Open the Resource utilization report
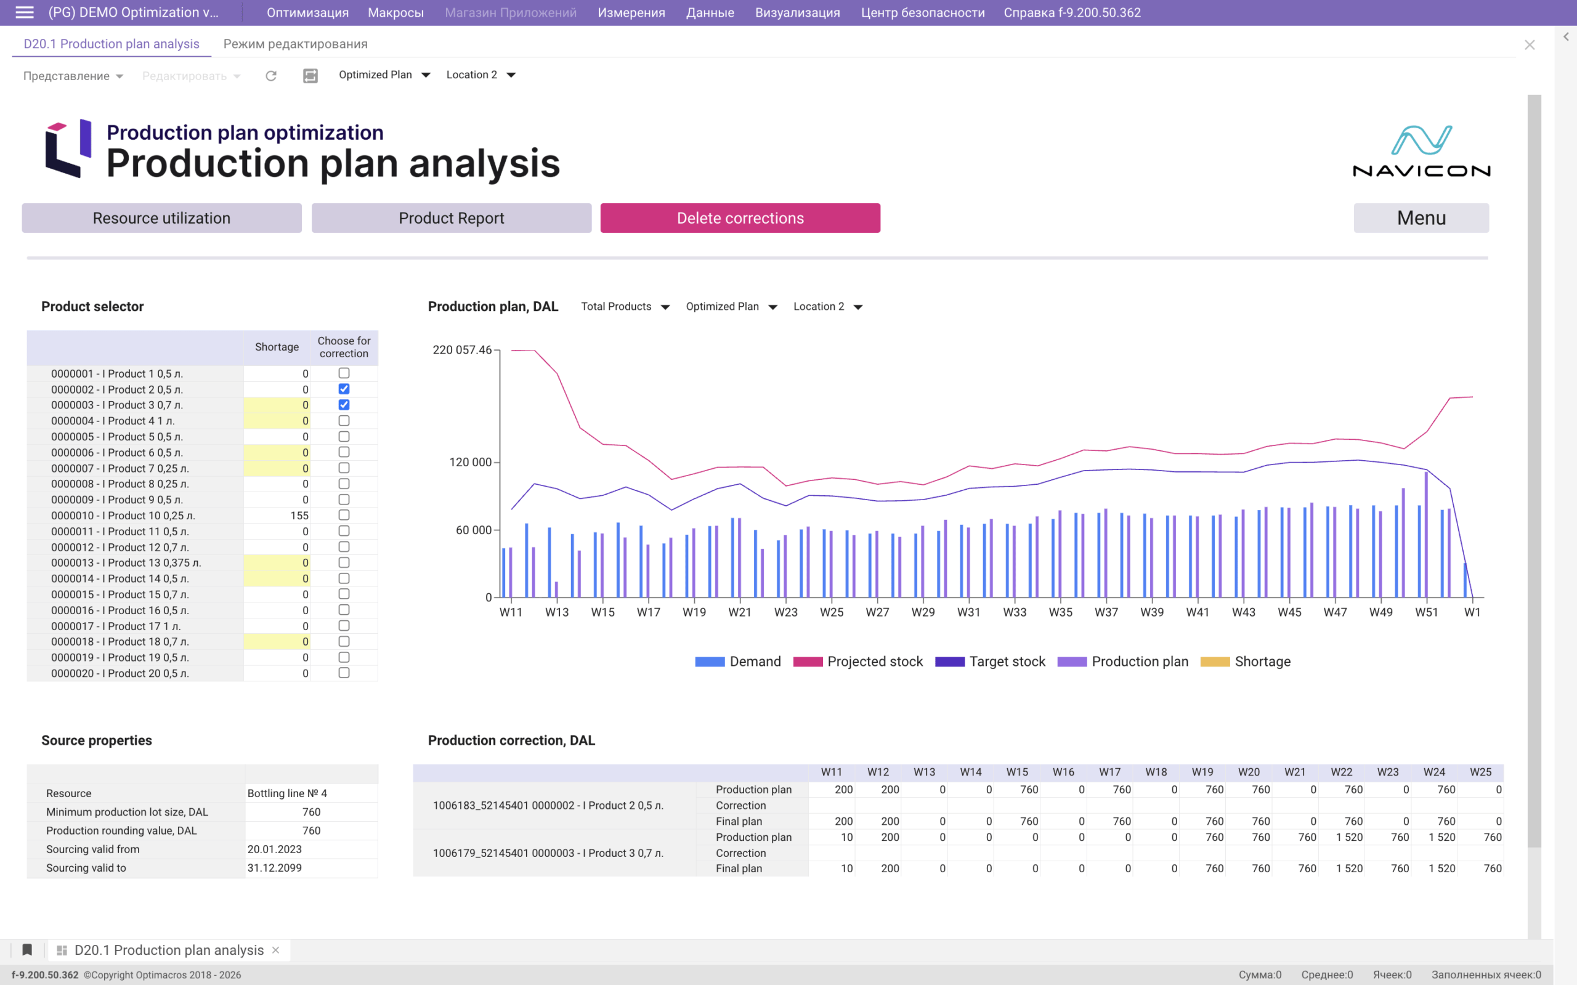This screenshot has width=1577, height=985. click(161, 218)
